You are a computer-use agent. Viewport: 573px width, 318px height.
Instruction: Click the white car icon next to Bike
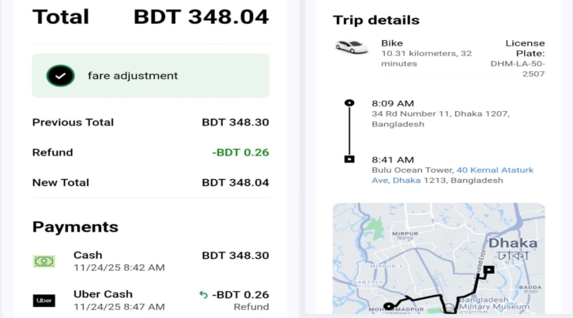pyautogui.click(x=351, y=47)
